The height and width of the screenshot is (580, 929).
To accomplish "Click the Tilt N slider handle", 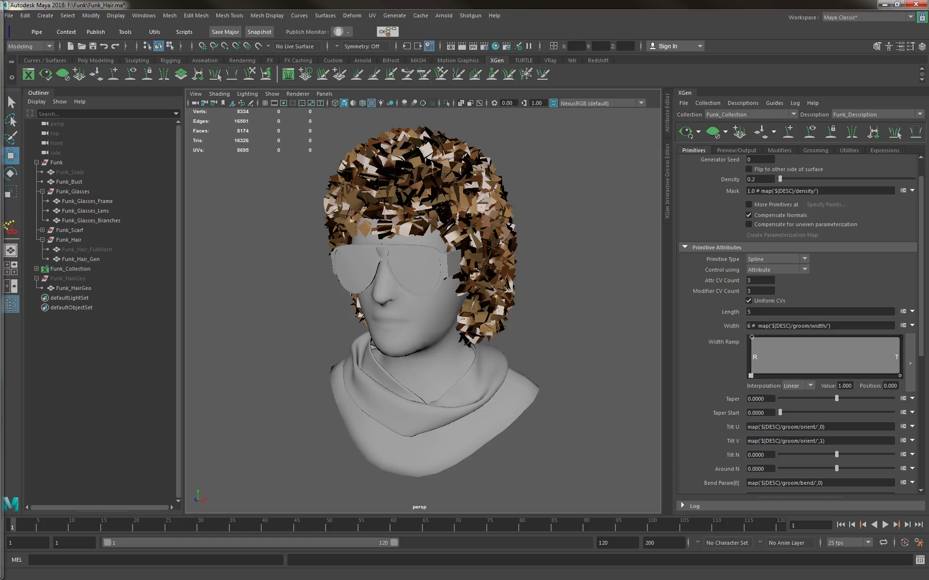I will pyautogui.click(x=837, y=454).
